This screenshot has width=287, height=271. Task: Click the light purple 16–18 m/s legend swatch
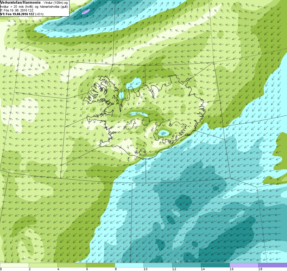[244, 265]
